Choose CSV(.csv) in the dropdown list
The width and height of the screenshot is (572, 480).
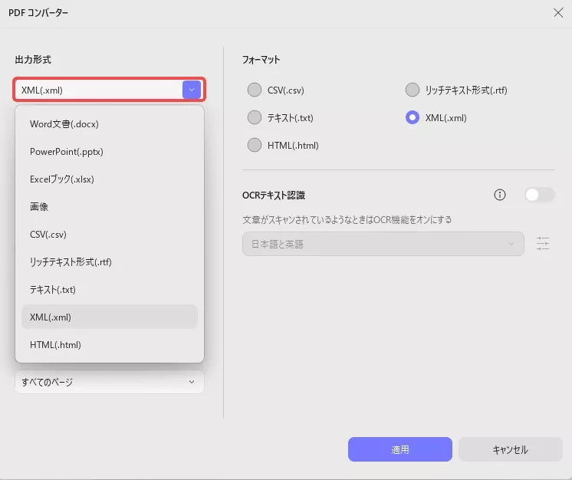[110, 235]
